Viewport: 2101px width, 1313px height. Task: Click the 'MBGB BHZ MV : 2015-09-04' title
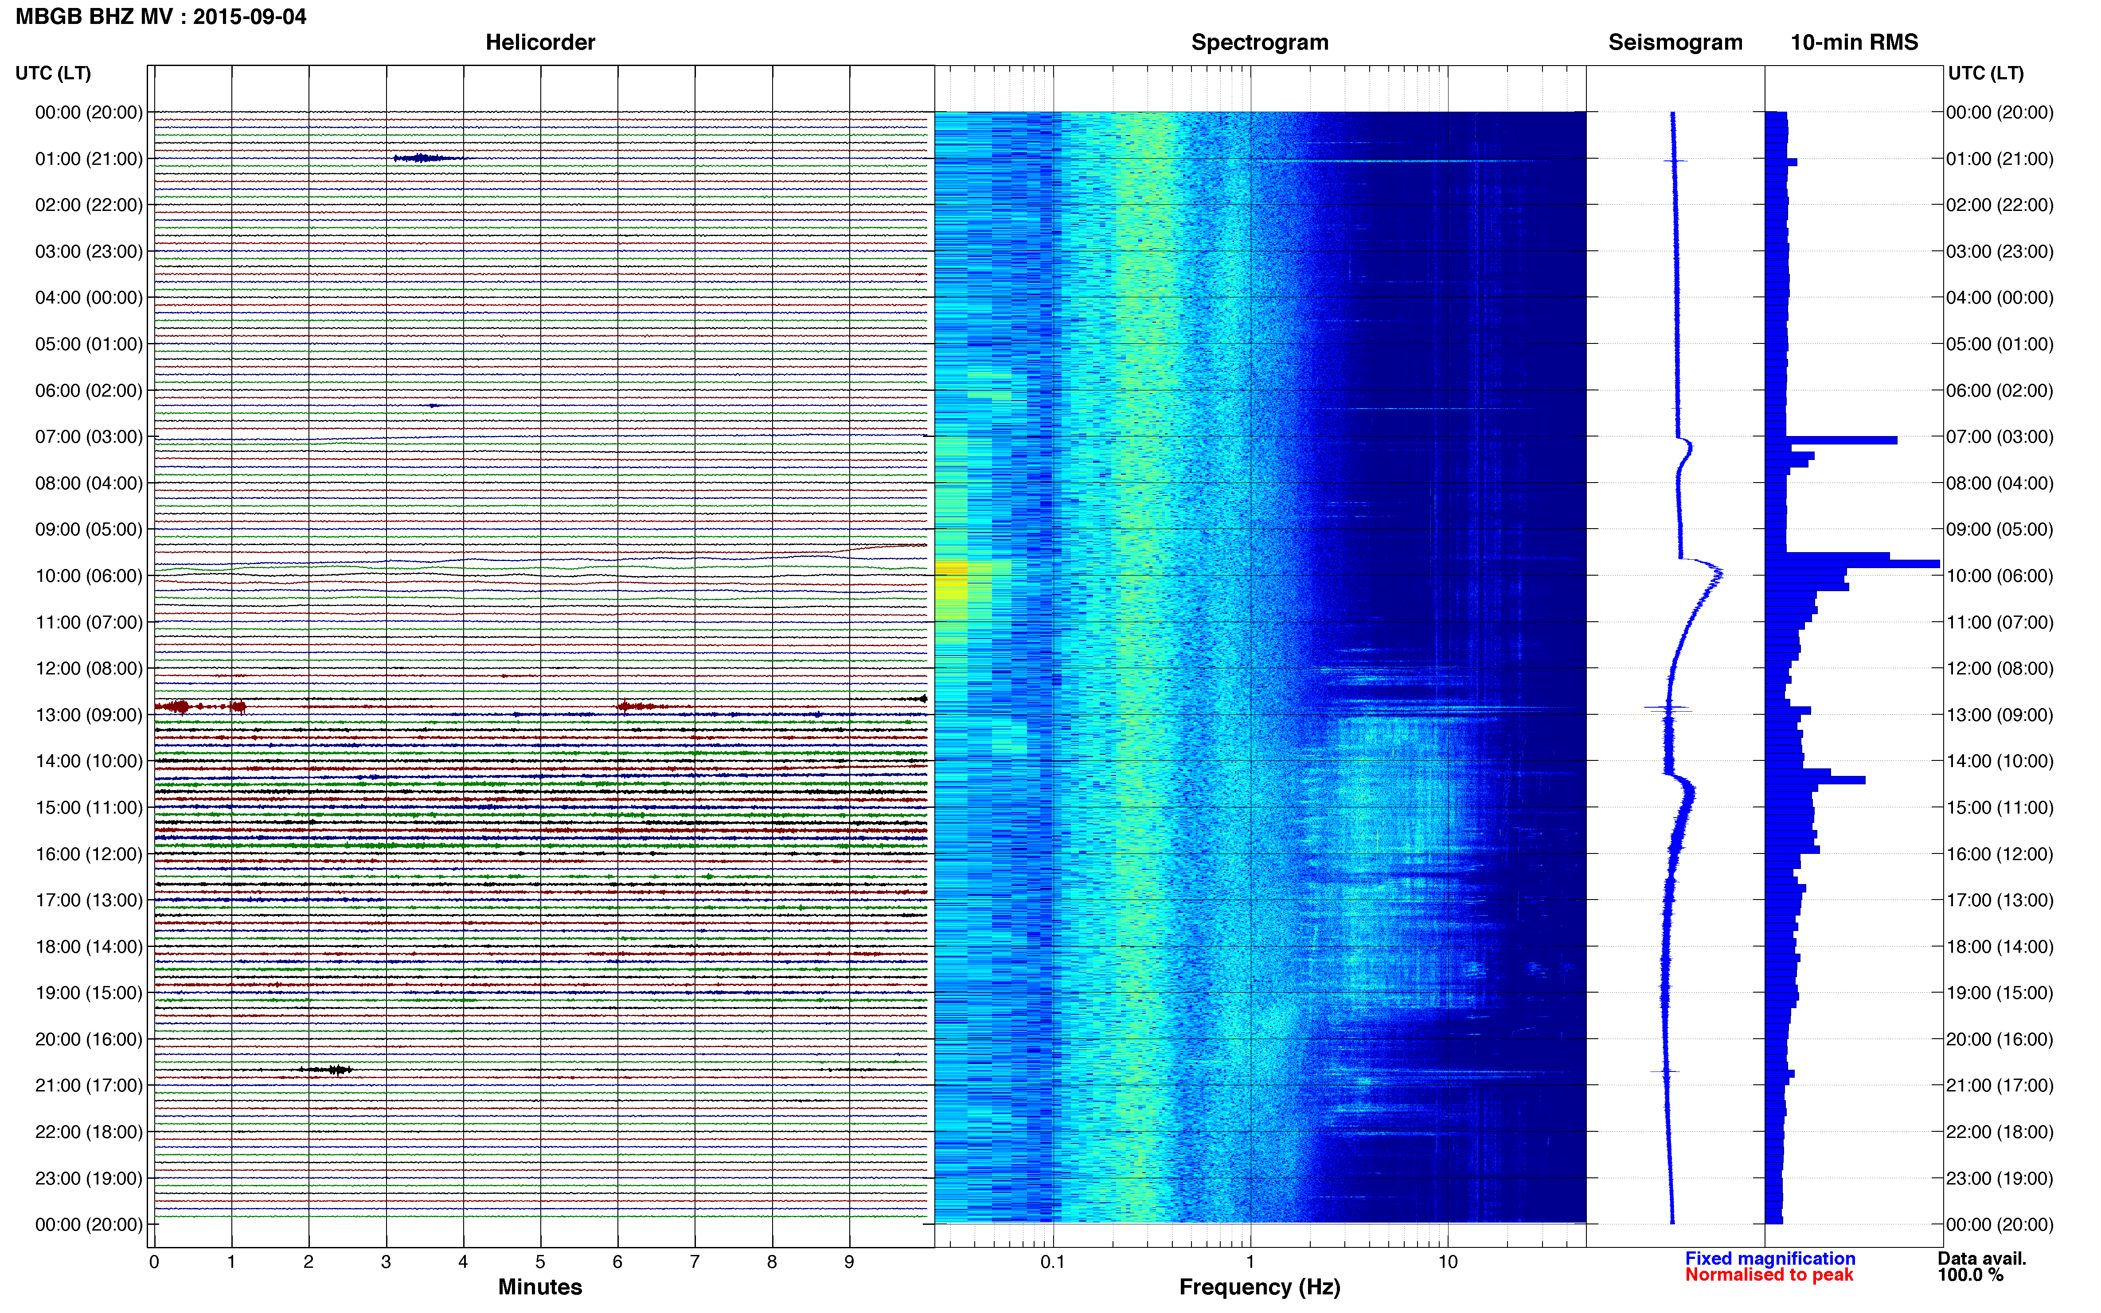click(161, 16)
